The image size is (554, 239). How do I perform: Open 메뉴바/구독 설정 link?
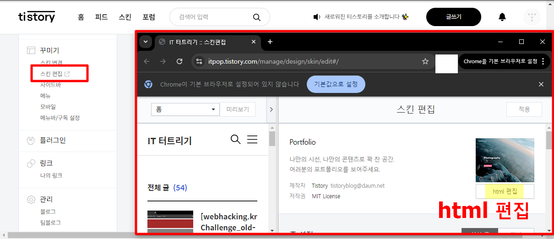pos(60,118)
